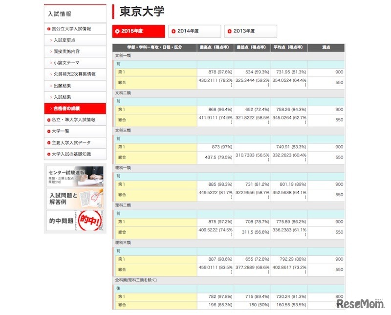
Task: Open 大学入試の基礎知識 in sidebar
Action: 75,154
